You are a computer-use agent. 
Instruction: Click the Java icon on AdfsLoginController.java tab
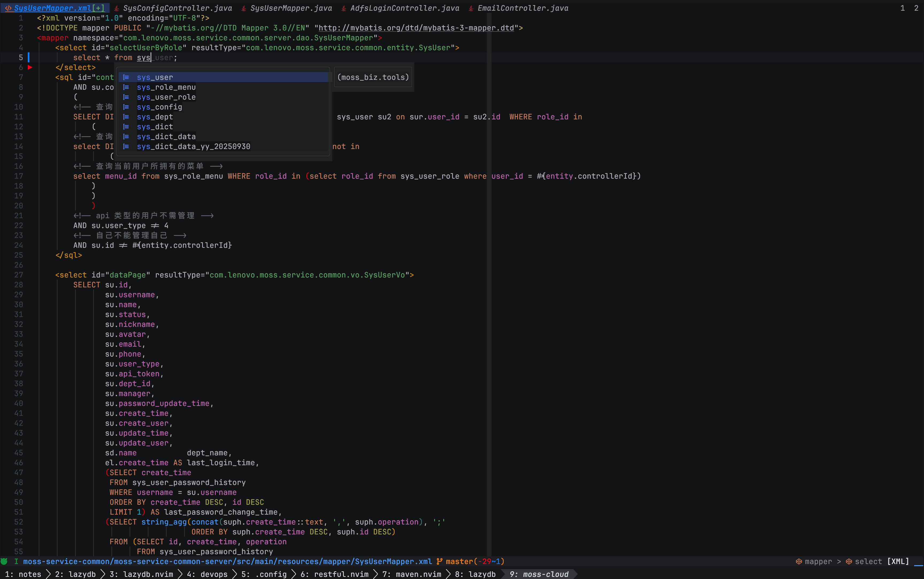[344, 8]
